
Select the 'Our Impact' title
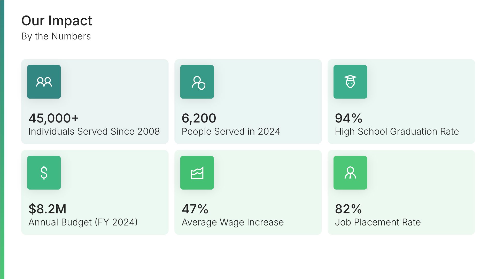[x=57, y=21]
